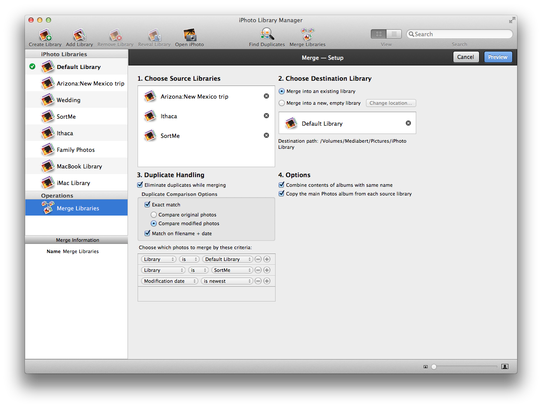Click the Find Duplicates toolbar icon
Screen dimensions: 542x408
click(267, 35)
